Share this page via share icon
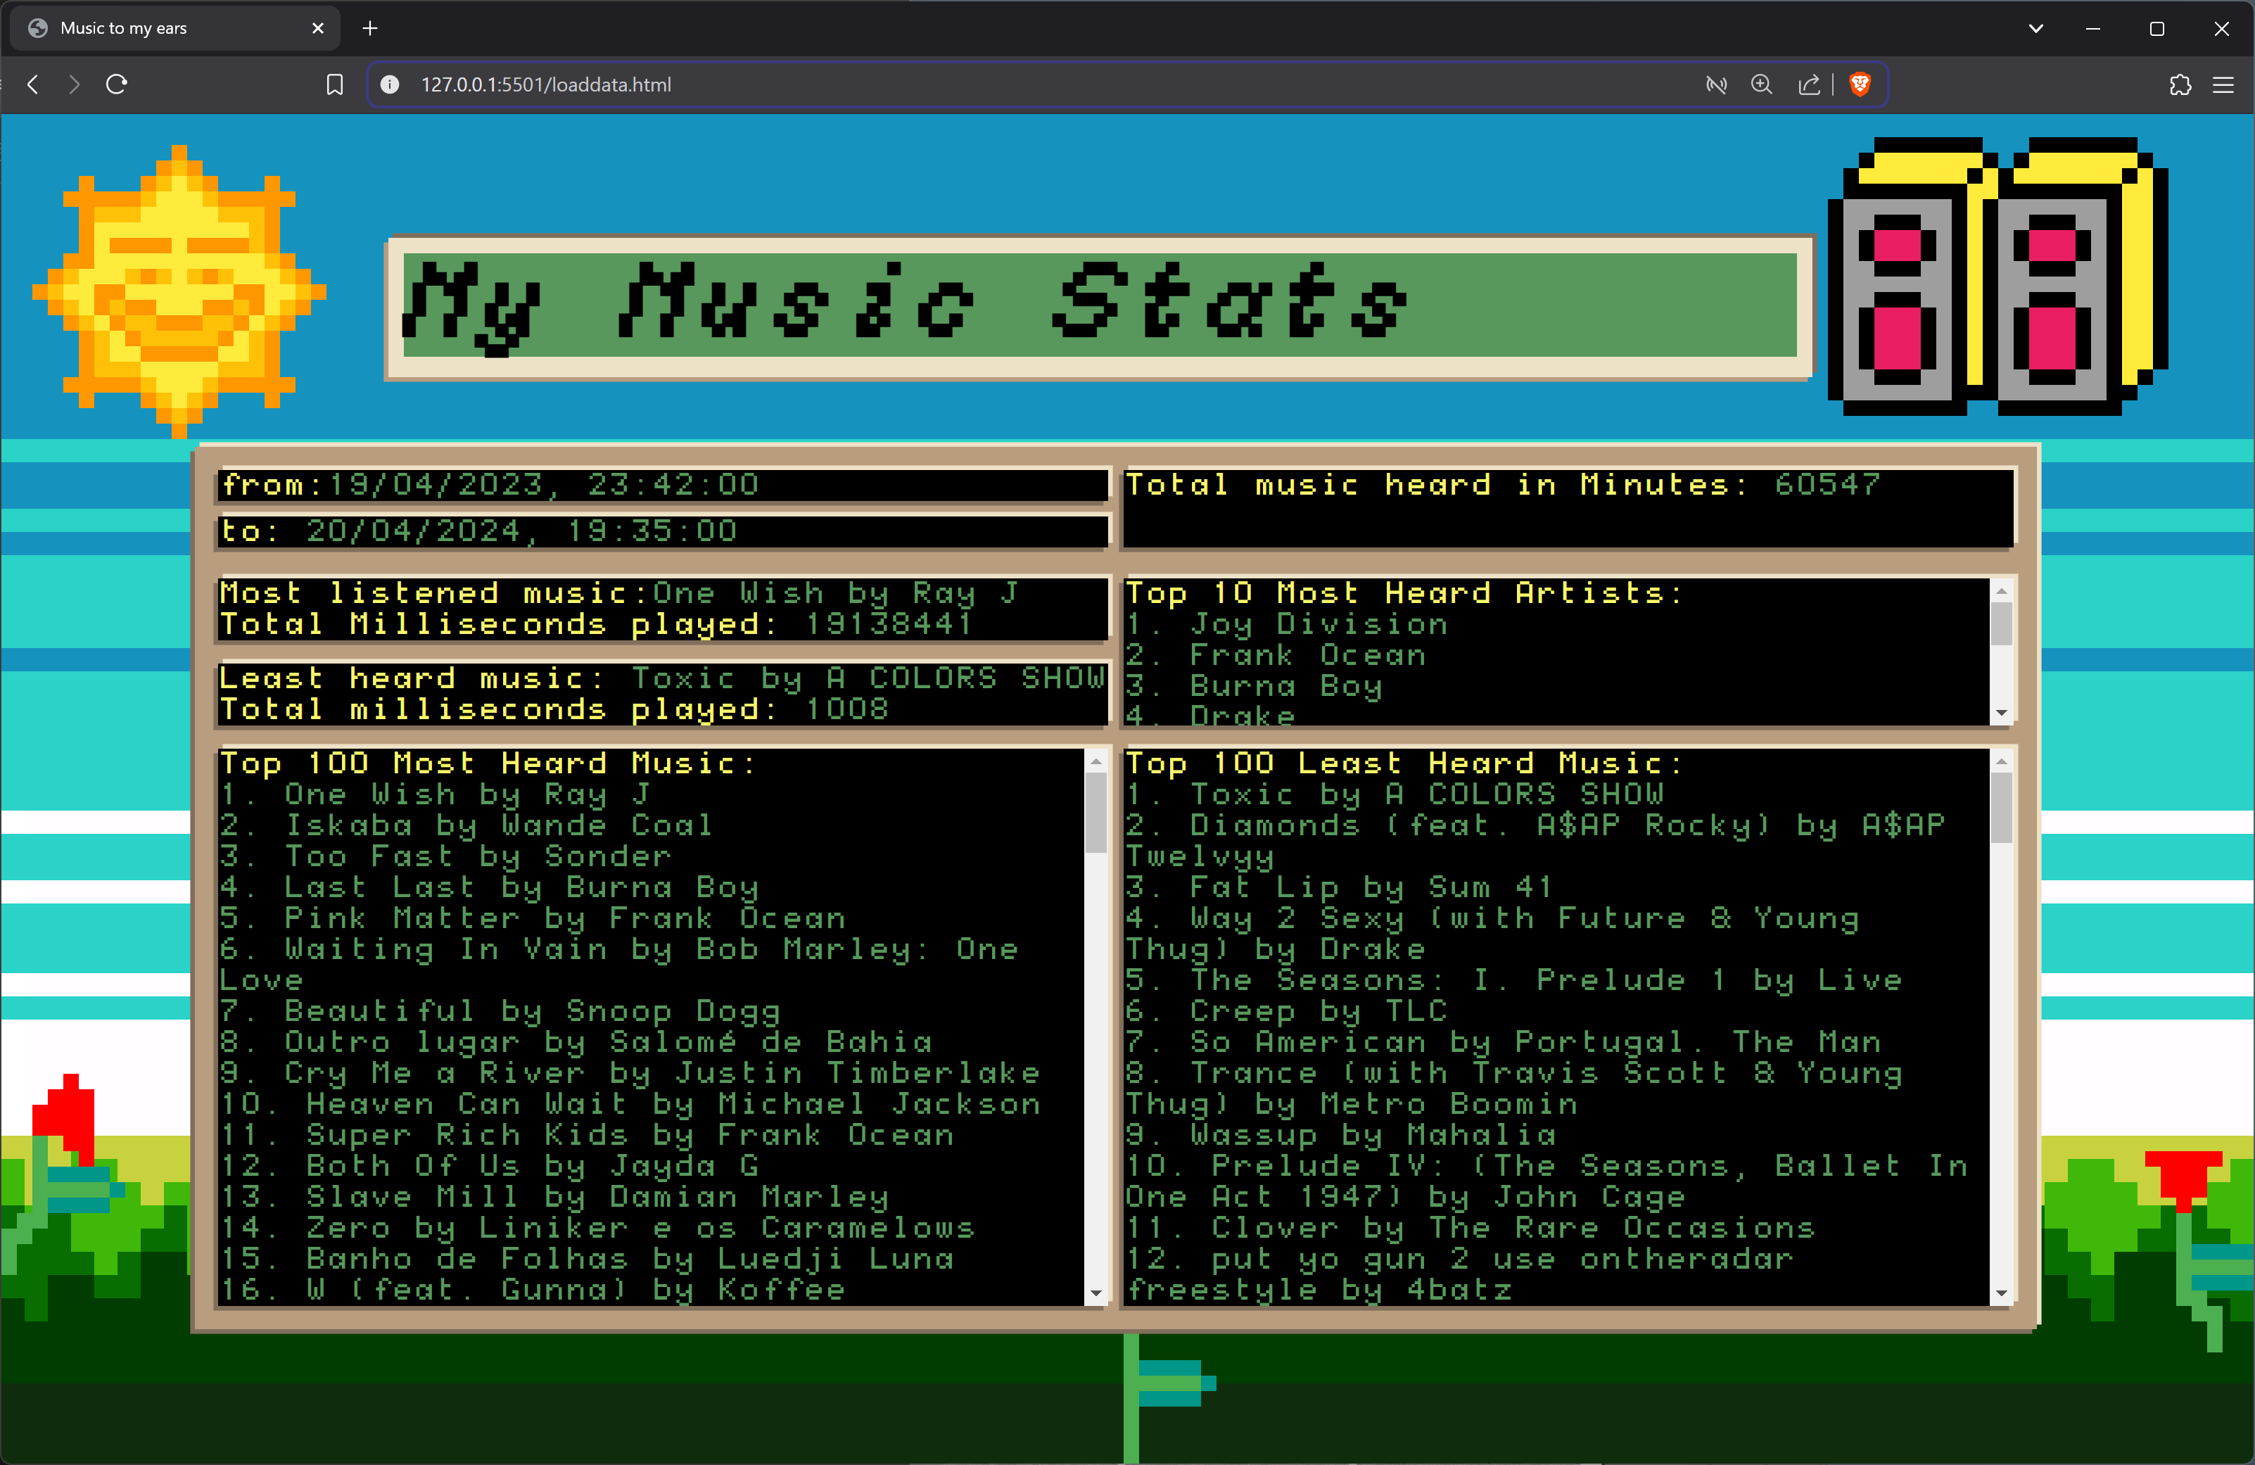Viewport: 2255px width, 1465px height. point(1809,84)
